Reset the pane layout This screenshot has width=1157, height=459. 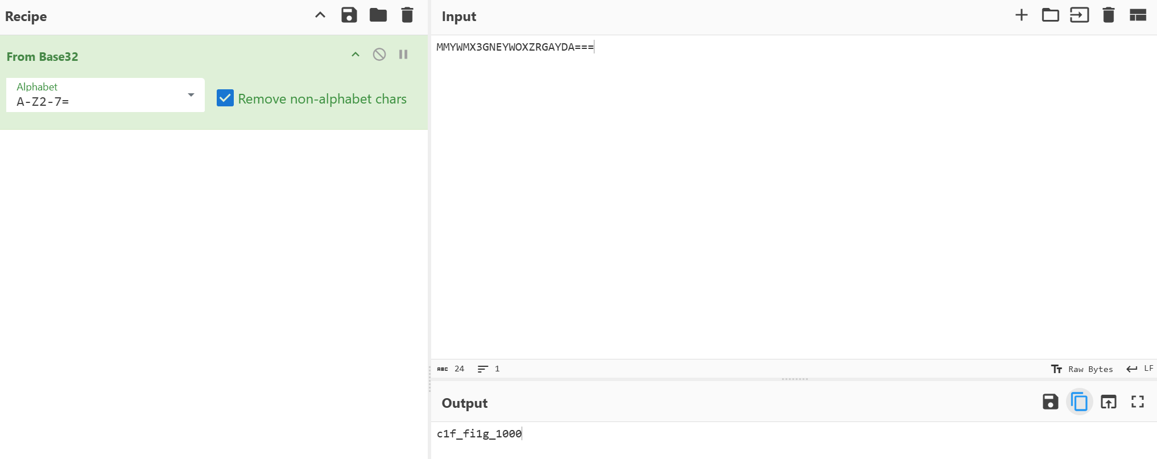tap(1137, 15)
